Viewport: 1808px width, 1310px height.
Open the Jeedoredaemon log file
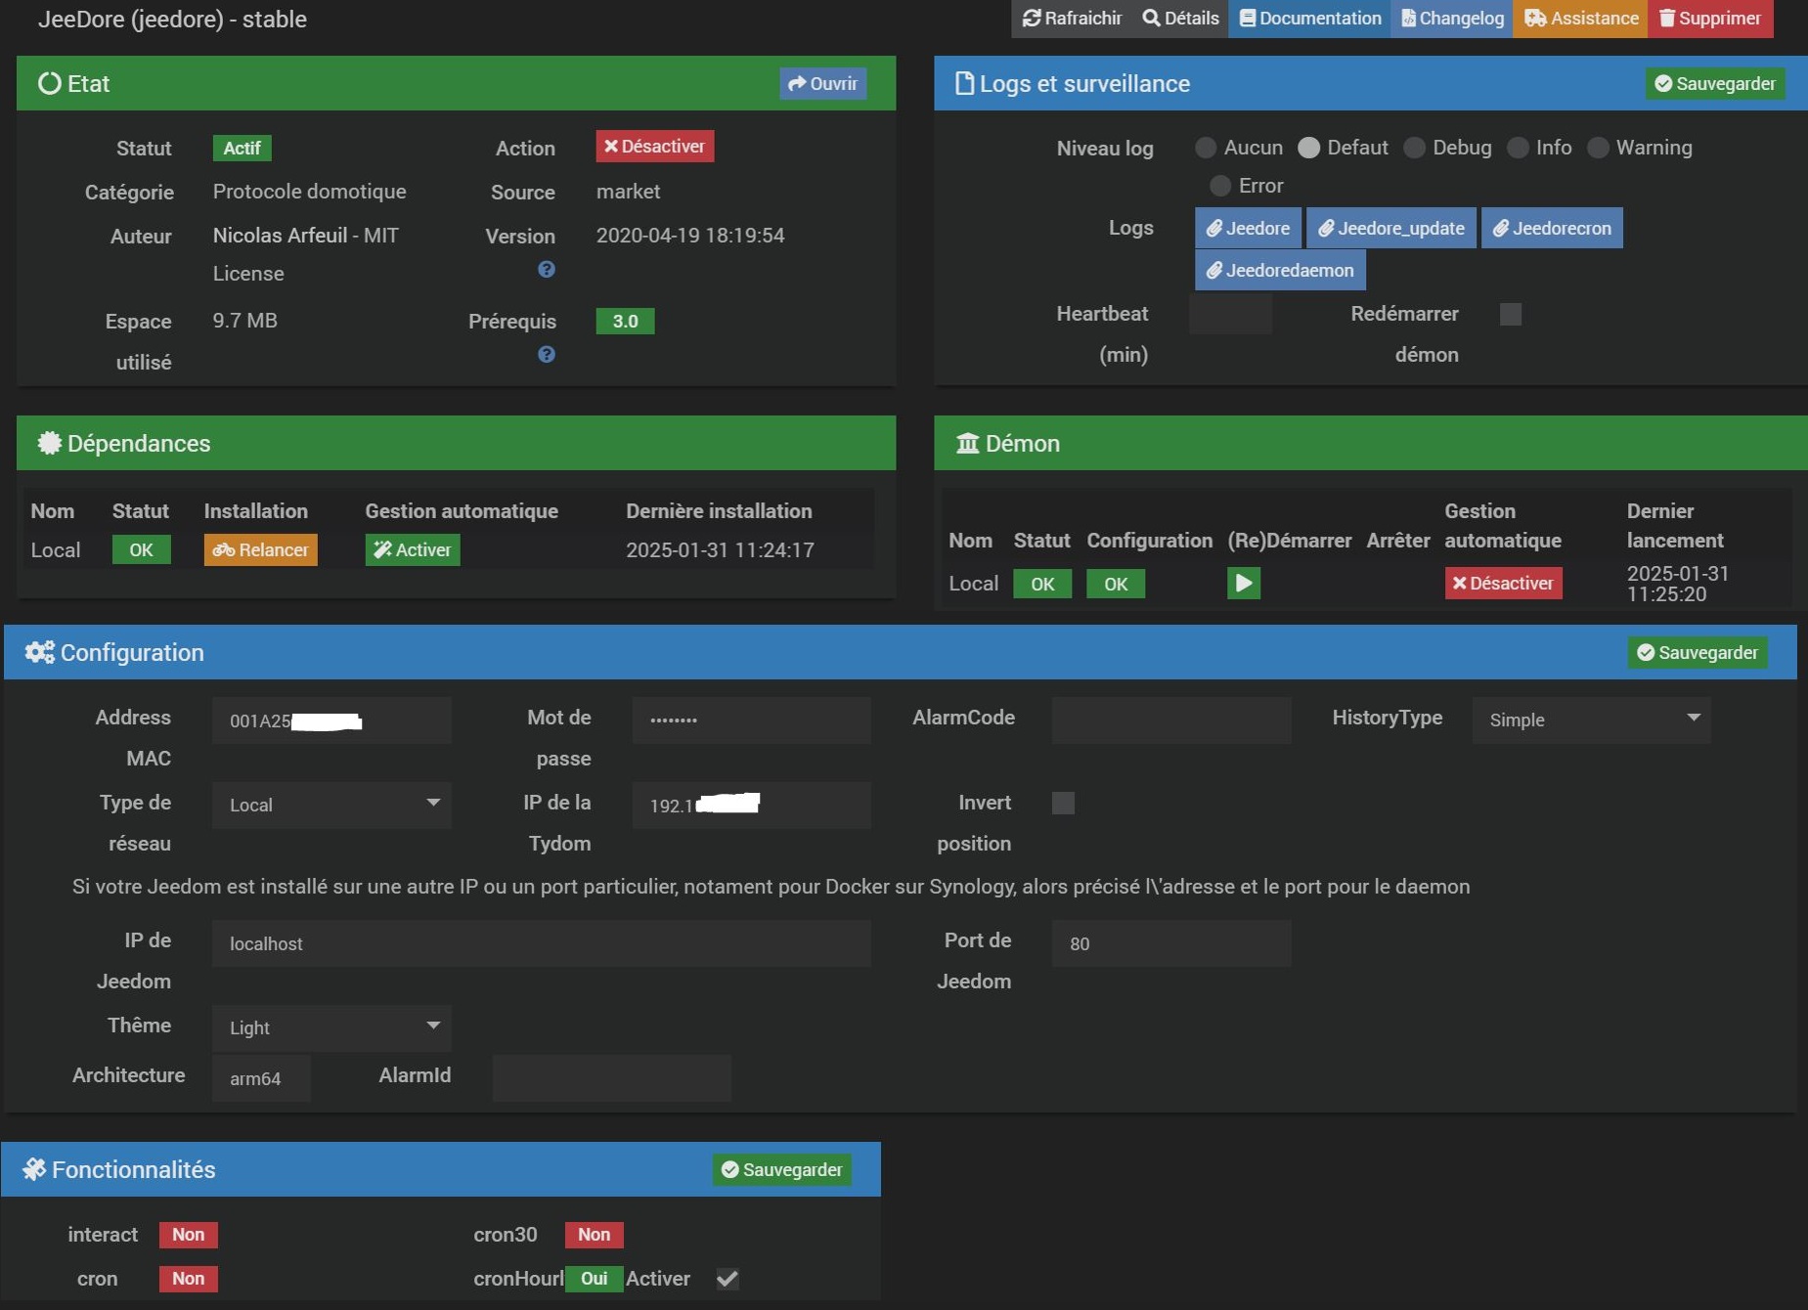pyautogui.click(x=1280, y=271)
